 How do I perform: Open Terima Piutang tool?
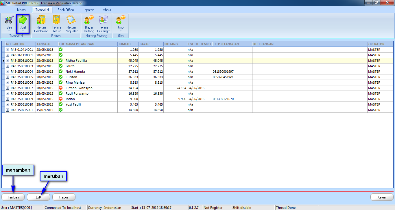click(104, 24)
